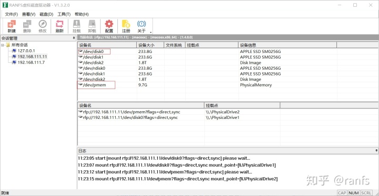This screenshot has height=196, width=379.
Task: Click the 新建 (New) toolbar icon
Action: tap(12, 26)
